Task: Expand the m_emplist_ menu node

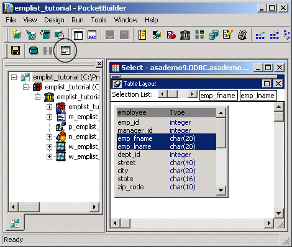Action: [x=49, y=117]
